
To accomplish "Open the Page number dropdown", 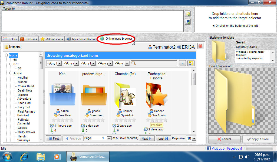I will [x=109, y=139].
